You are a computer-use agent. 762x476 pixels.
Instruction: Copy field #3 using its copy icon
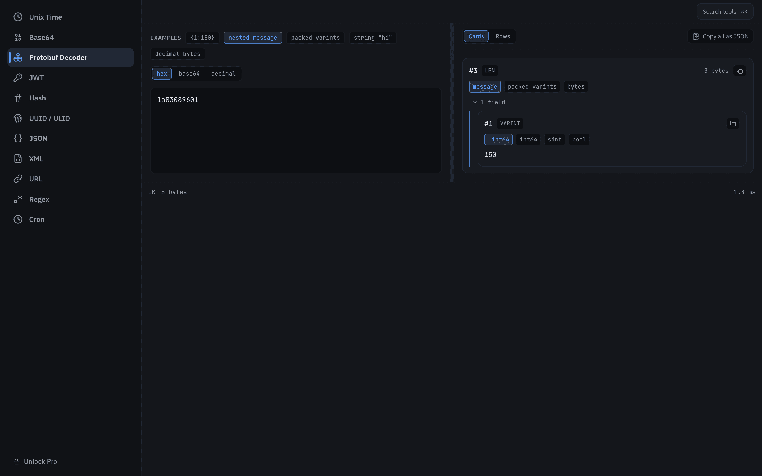740,71
